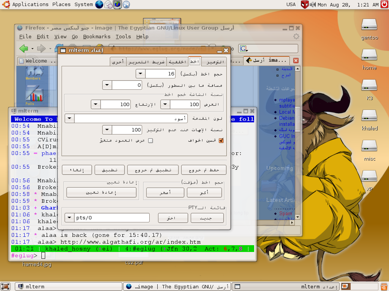Open the gentoo drive on desktop

(x=369, y=25)
